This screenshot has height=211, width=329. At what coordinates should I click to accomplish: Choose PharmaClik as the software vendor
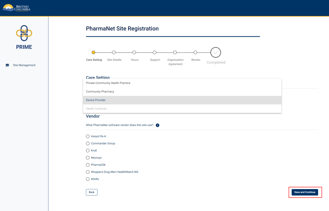88,165
